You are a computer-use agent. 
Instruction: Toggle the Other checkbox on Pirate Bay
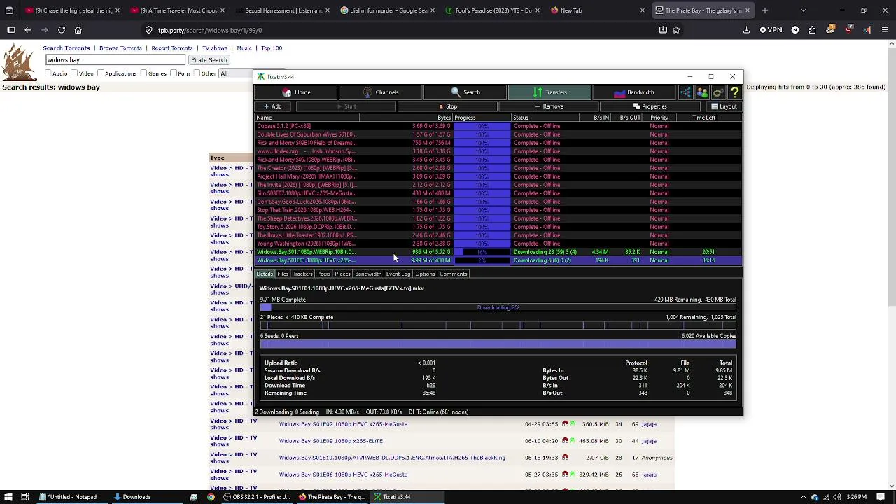point(197,73)
